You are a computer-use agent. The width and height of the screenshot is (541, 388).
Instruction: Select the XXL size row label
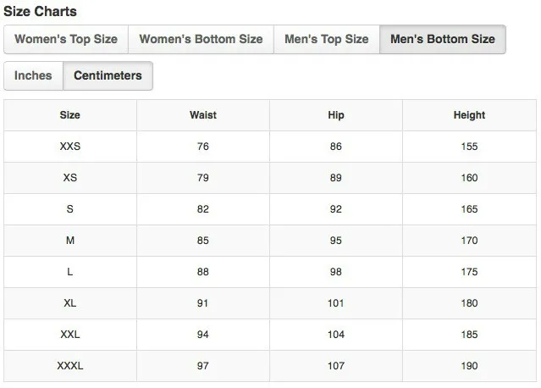(70, 335)
